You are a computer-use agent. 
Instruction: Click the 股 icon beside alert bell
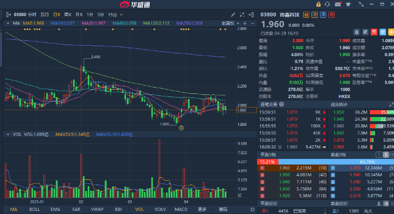point(365,32)
